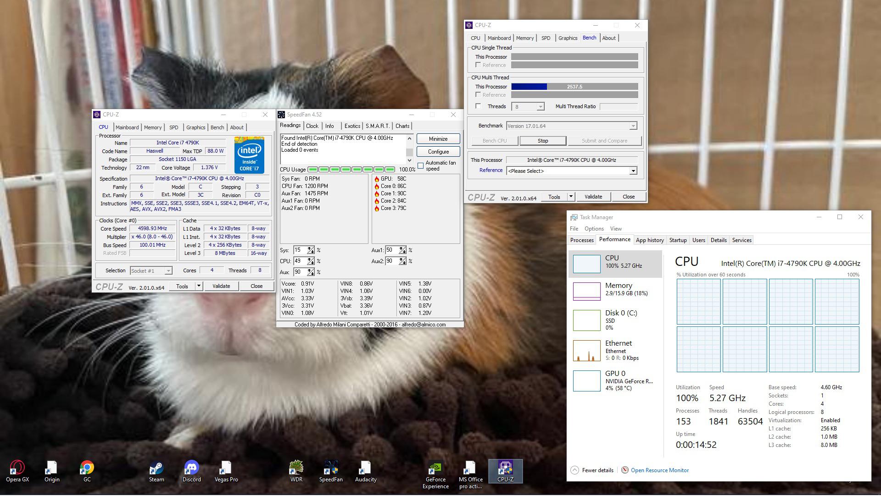Open Resource Monitor from Task Manager
This screenshot has height=496, width=881.
(659, 470)
